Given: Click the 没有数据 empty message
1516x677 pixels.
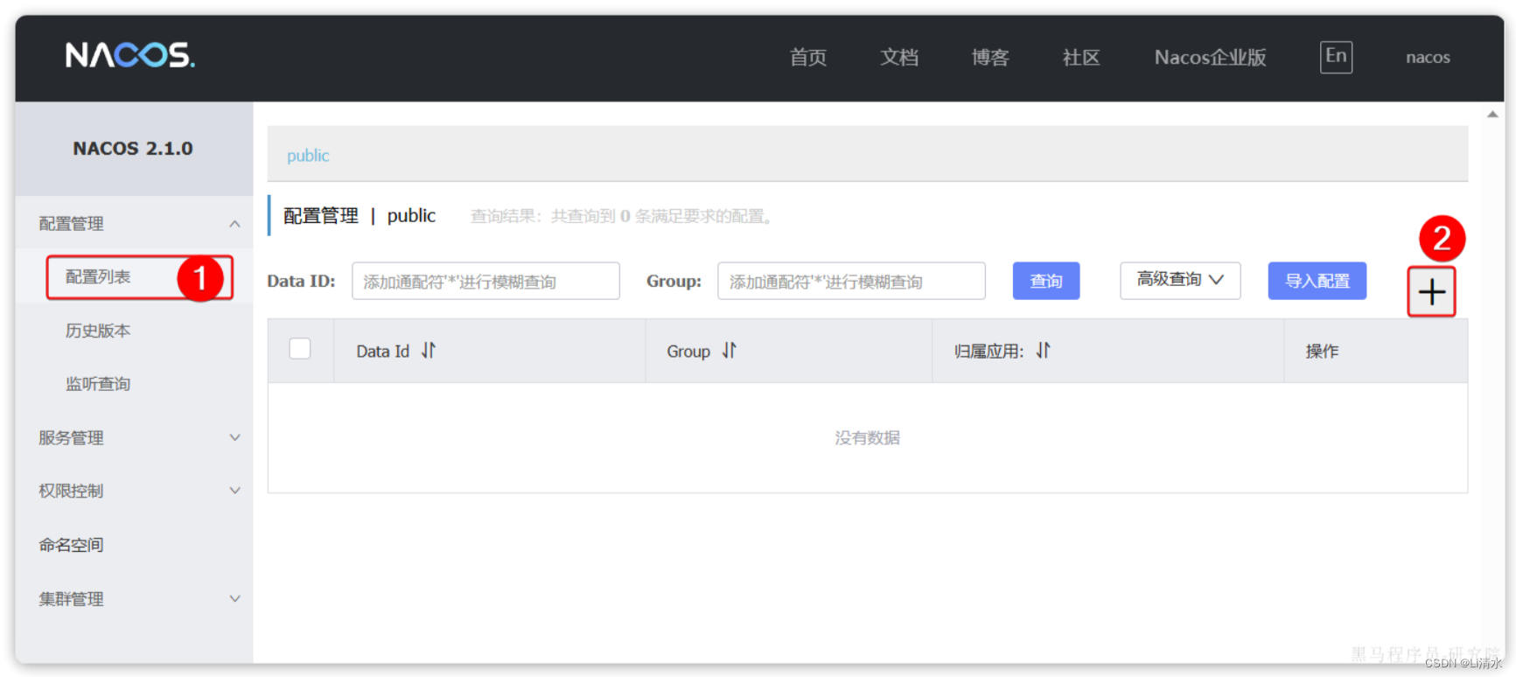Looking at the screenshot, I should (x=867, y=437).
